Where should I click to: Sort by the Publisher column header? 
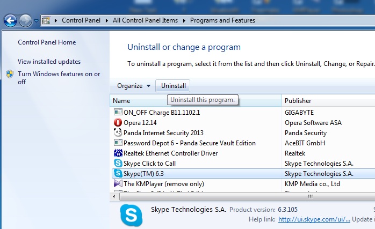[x=298, y=101]
